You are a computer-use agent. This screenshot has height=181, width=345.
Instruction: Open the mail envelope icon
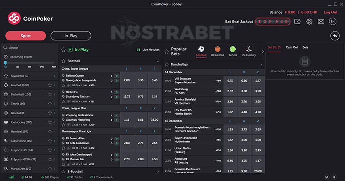click(321, 21)
